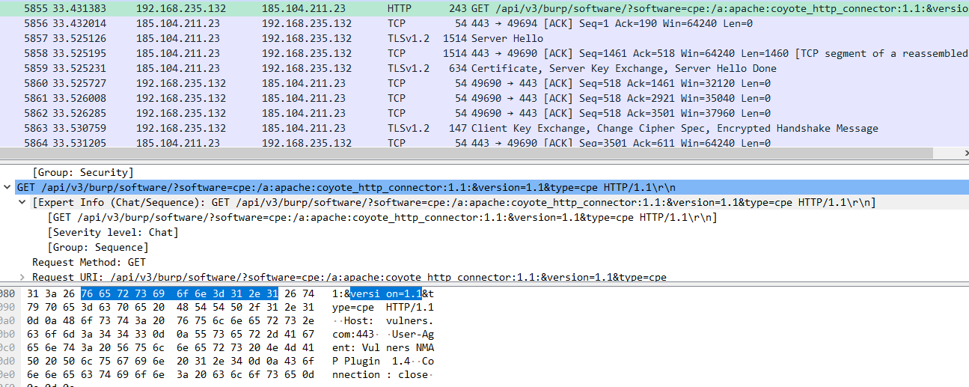This screenshot has height=387, width=969.
Task: Expand the Request URI tree node
Action: point(22,278)
